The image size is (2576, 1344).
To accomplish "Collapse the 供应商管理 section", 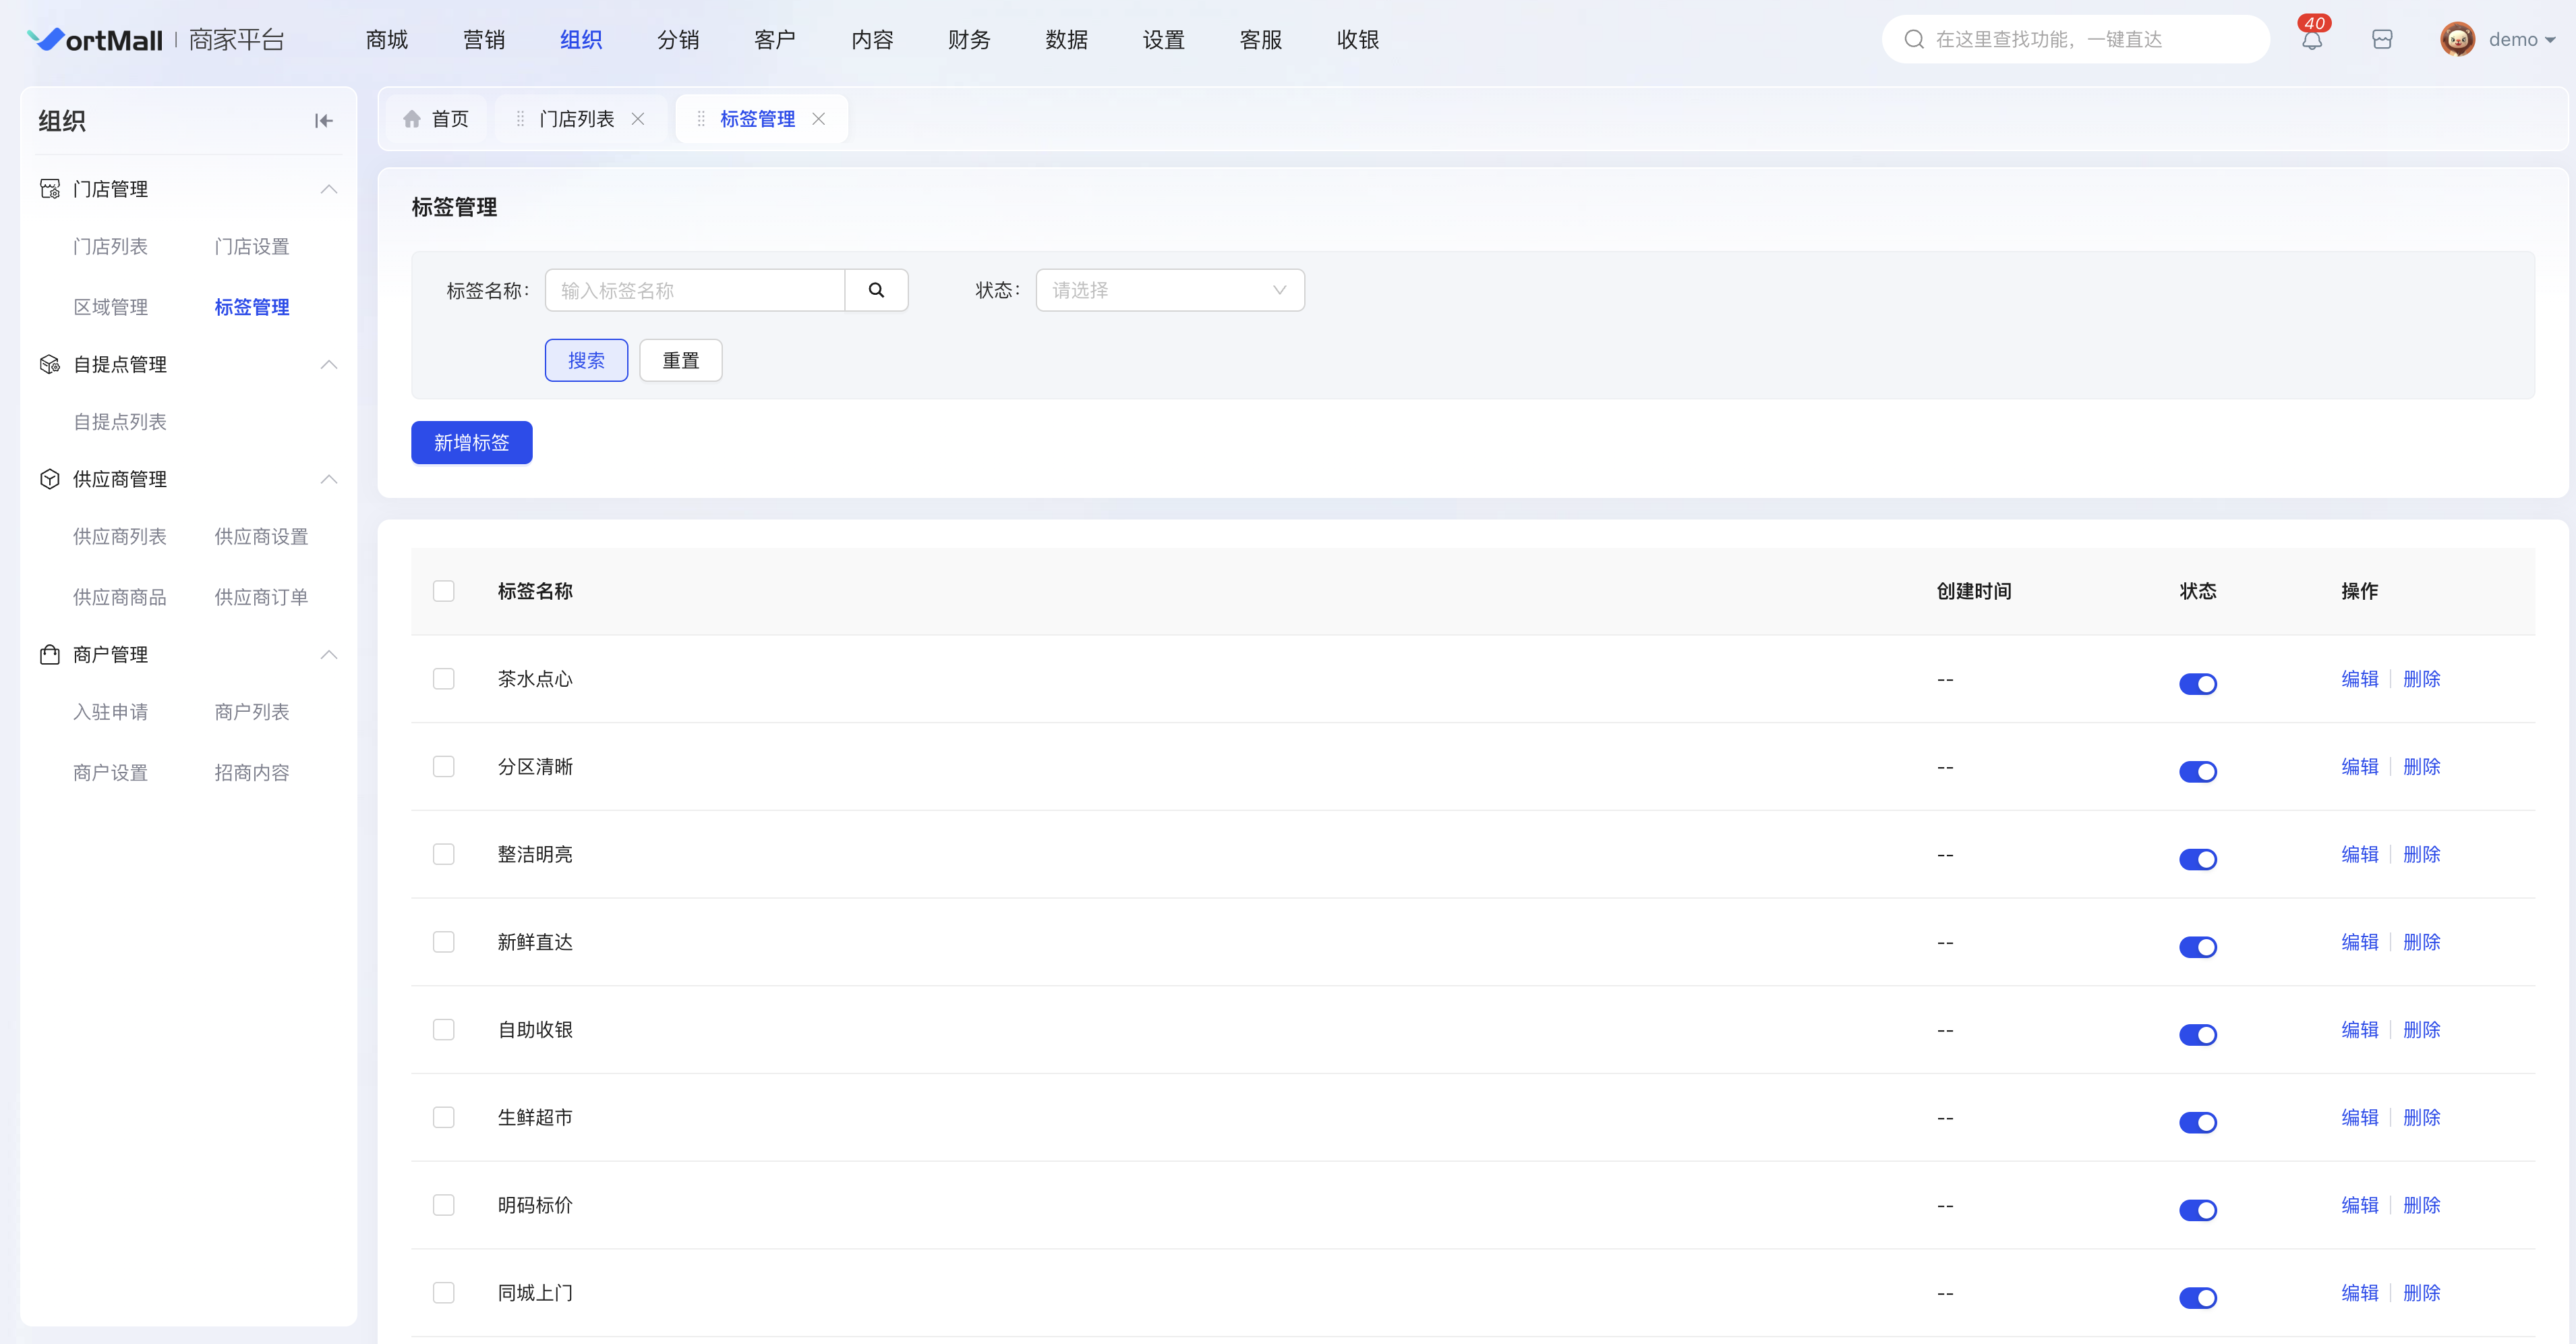I will tap(328, 479).
